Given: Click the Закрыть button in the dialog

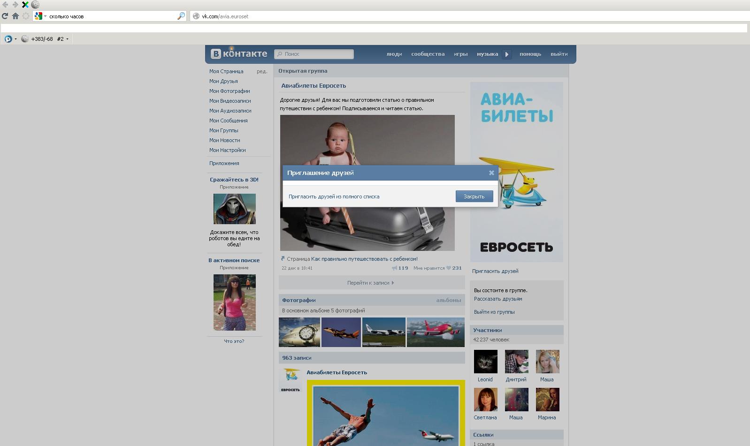Looking at the screenshot, I should click(474, 197).
